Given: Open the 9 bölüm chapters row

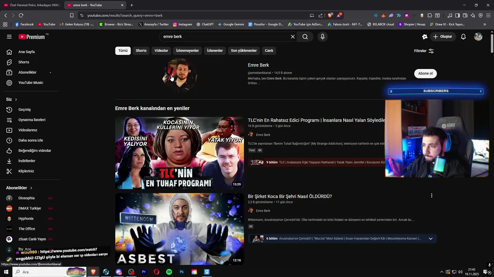Looking at the screenshot, I should tap(316, 162).
